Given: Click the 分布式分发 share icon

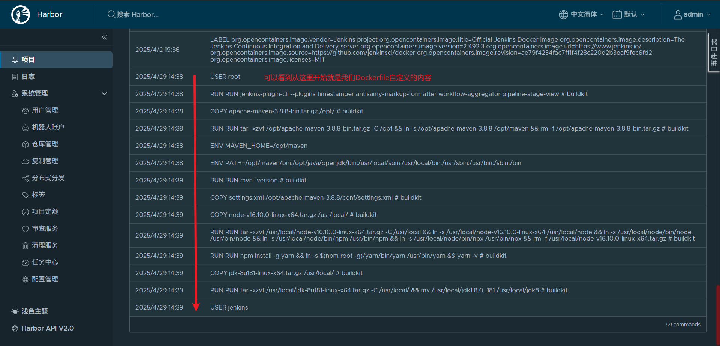Looking at the screenshot, I should (x=25, y=178).
